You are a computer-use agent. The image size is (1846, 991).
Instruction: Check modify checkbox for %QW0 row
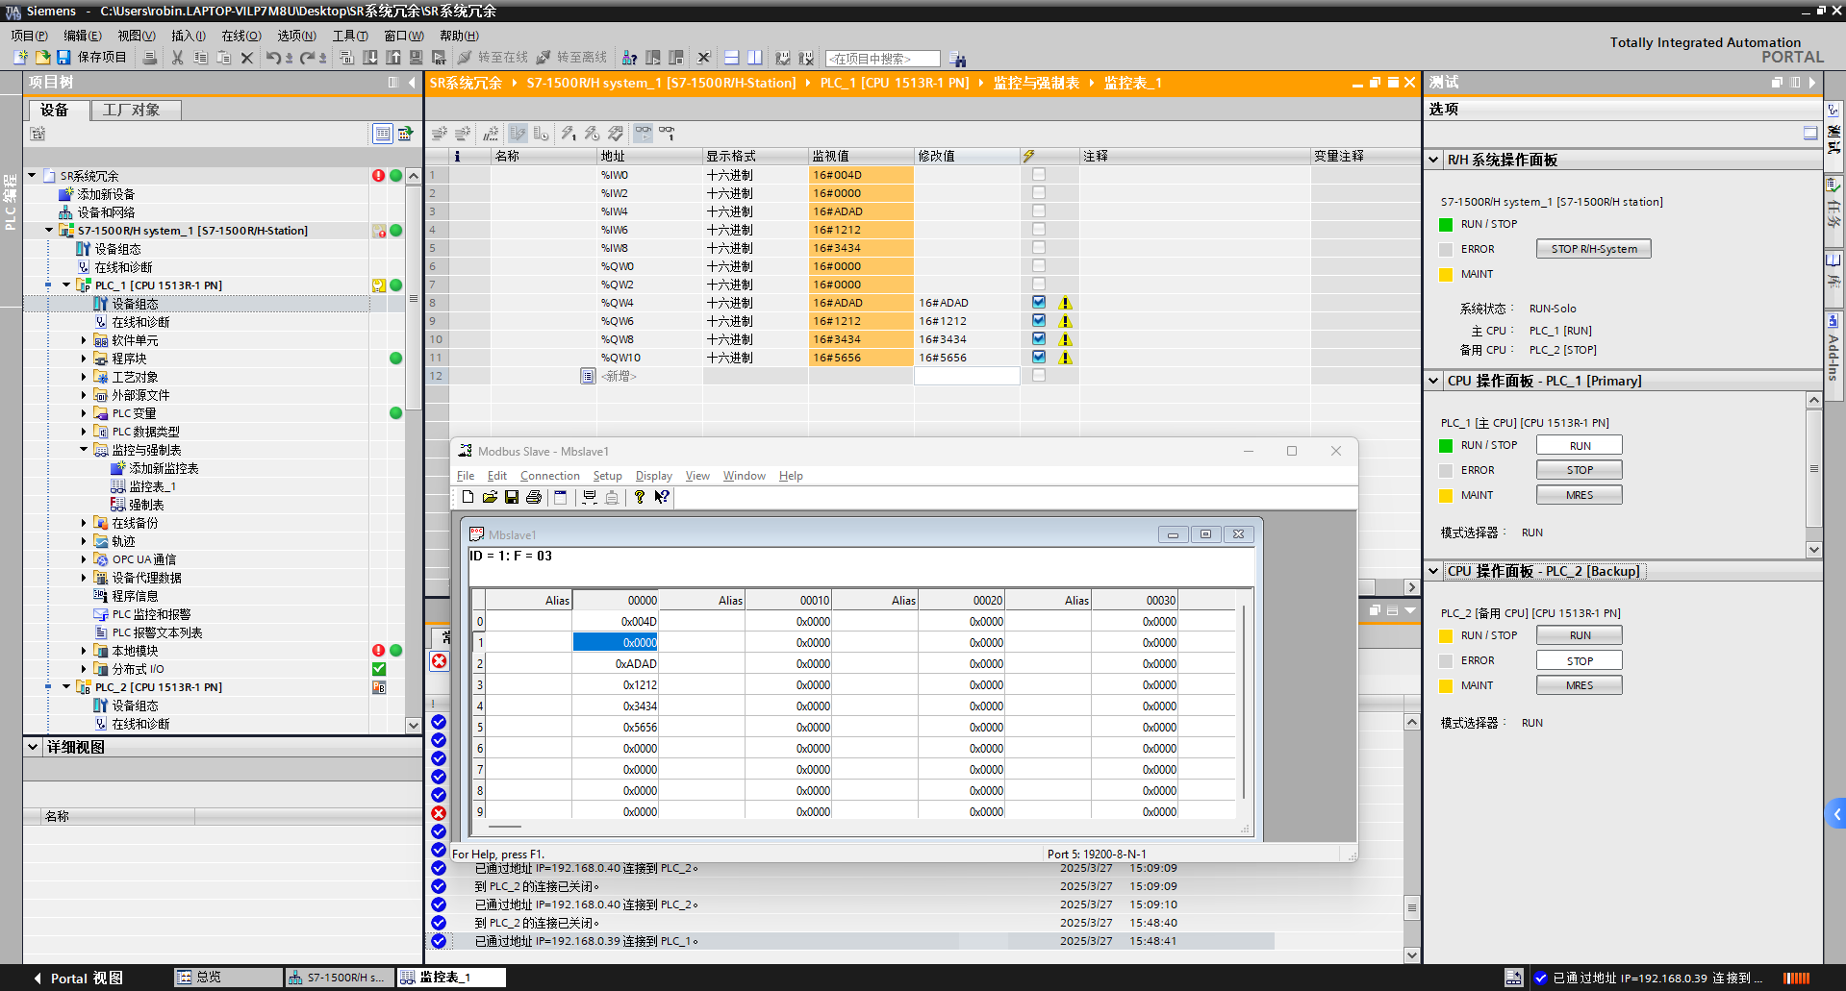click(1039, 266)
